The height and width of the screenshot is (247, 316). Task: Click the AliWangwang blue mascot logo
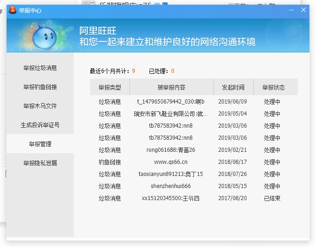point(45,36)
